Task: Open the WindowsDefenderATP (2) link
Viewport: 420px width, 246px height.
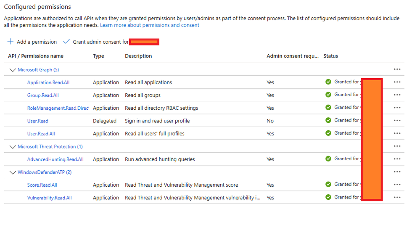Action: 45,172
